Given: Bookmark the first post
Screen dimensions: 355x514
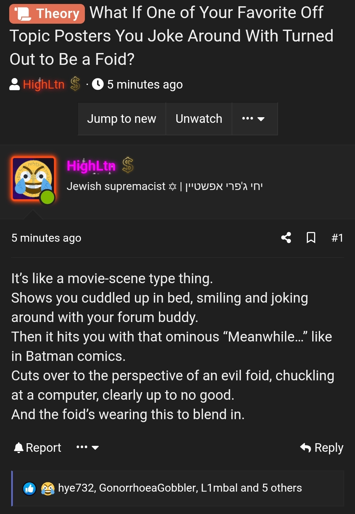Looking at the screenshot, I should (x=311, y=238).
